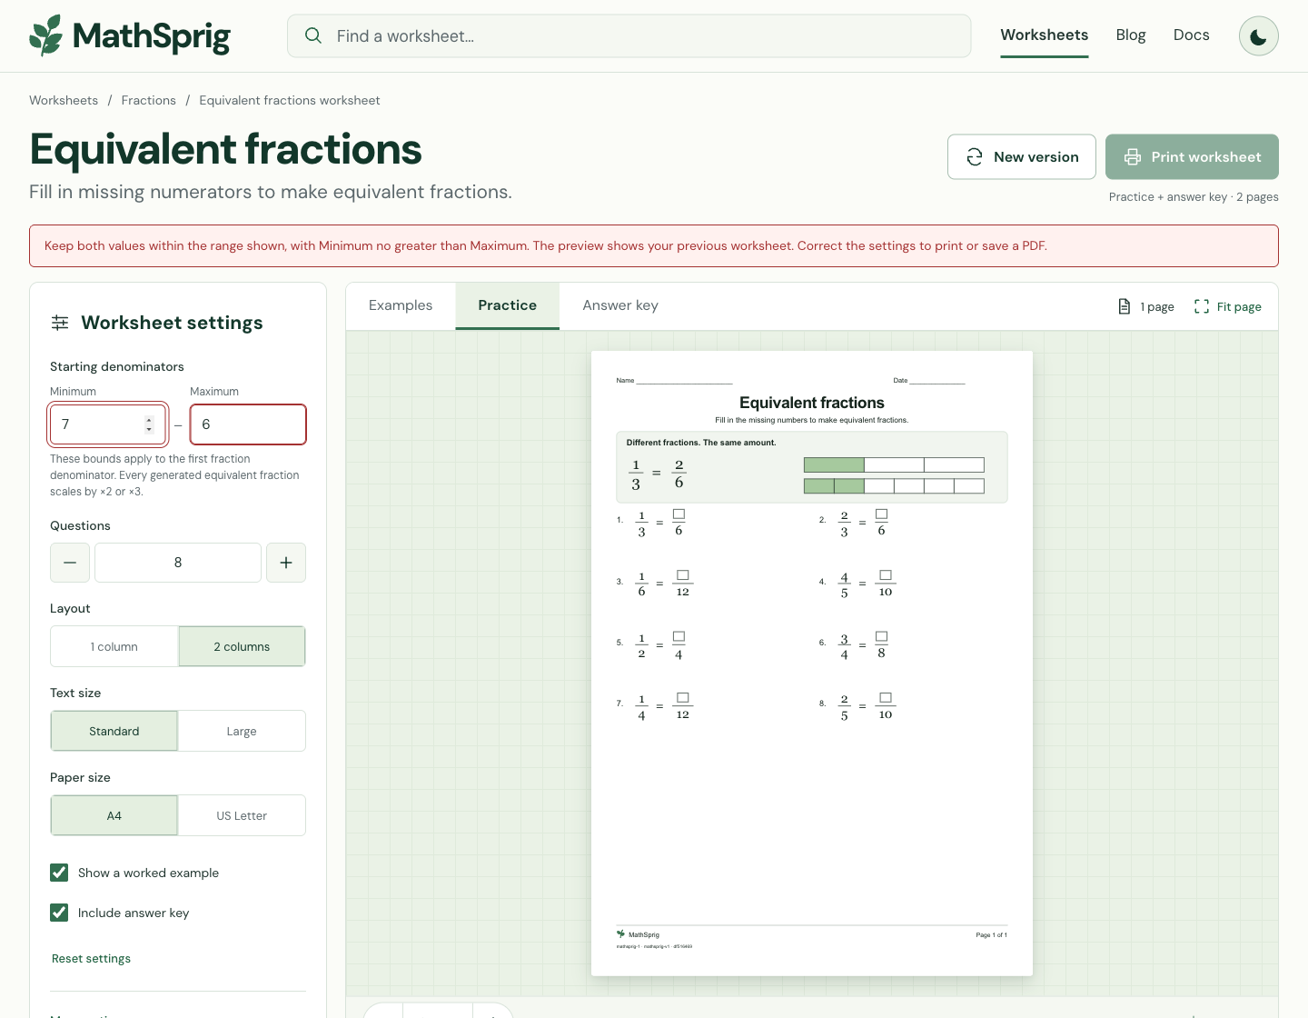Open the Worksheets nav item
Viewport: 1308px width, 1018px height.
(x=1045, y=35)
